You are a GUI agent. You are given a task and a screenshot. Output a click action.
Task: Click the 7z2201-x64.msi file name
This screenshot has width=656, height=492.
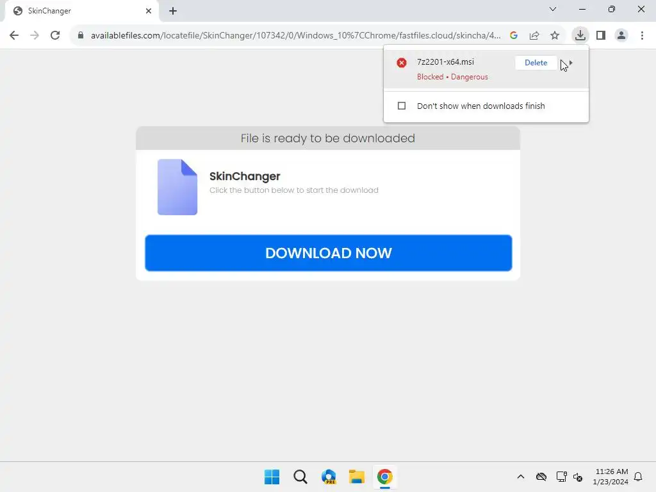pyautogui.click(x=446, y=62)
